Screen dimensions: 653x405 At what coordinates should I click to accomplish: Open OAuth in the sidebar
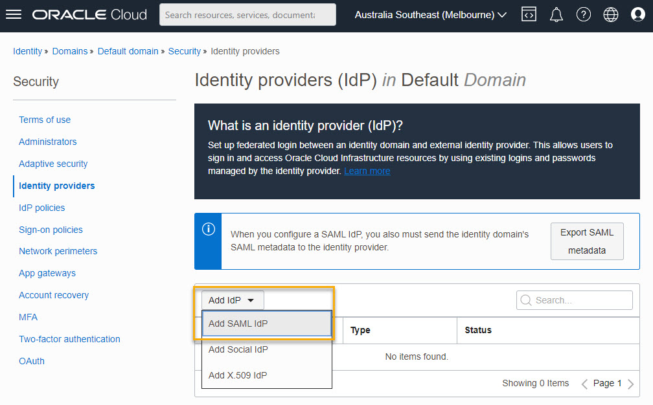tap(32, 362)
